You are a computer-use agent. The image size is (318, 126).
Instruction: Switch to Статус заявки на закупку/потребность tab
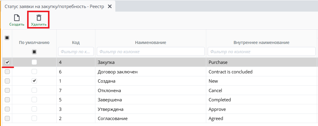54,6
